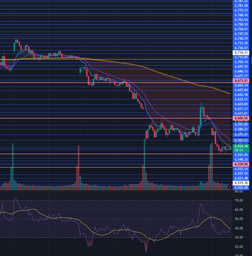Click the 6,710.85 price level label

click(241, 57)
